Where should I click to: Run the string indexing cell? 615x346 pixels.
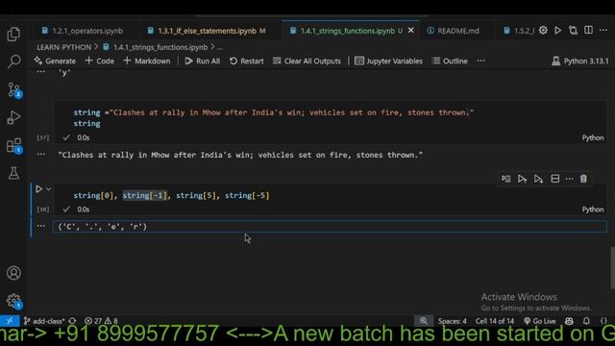[38, 189]
